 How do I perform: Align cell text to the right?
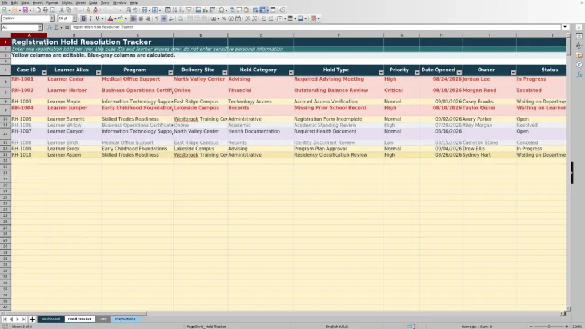148,18
